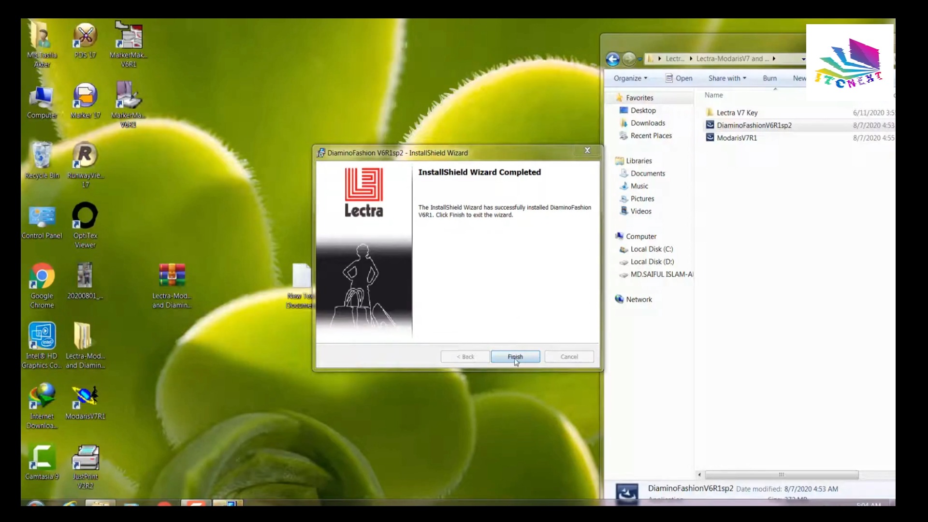This screenshot has width=928, height=522.
Task: Go forward in the Explorer window
Action: 629,59
